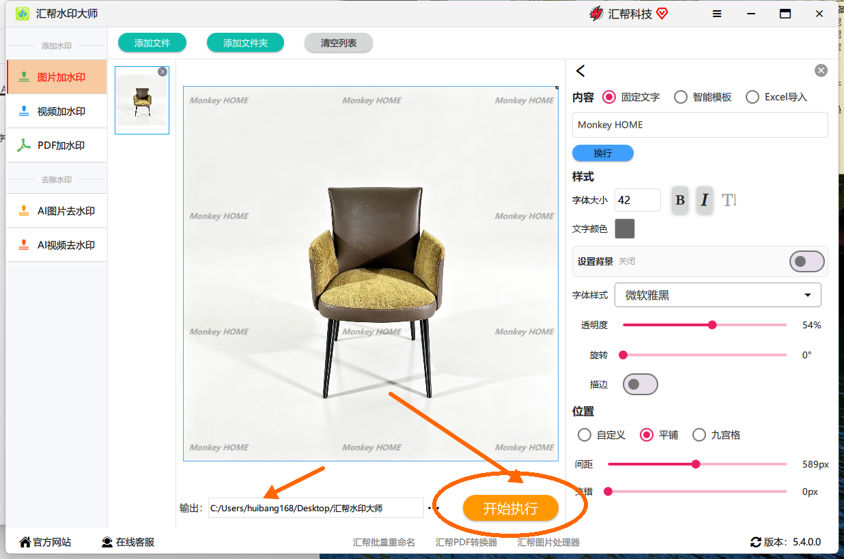Click the app logo icon in title bar
844x559 pixels.
click(23, 14)
